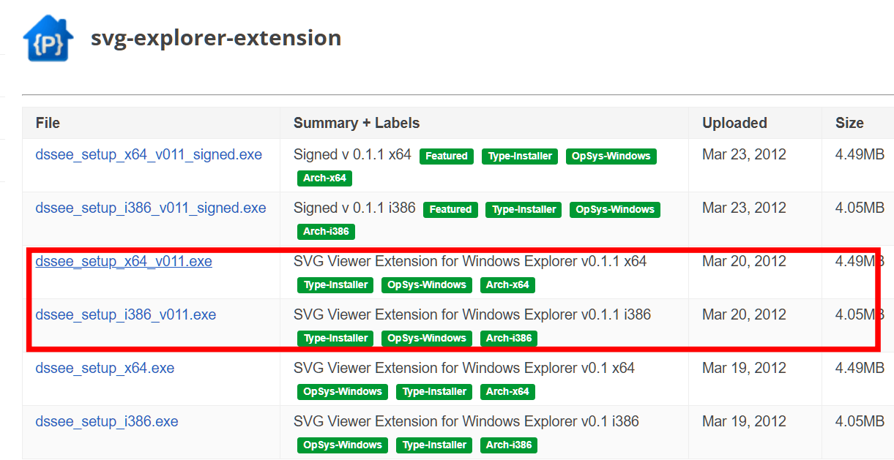The width and height of the screenshot is (894, 460).
Task: Select Type-Installer label on Signed i386 row
Action: click(524, 210)
